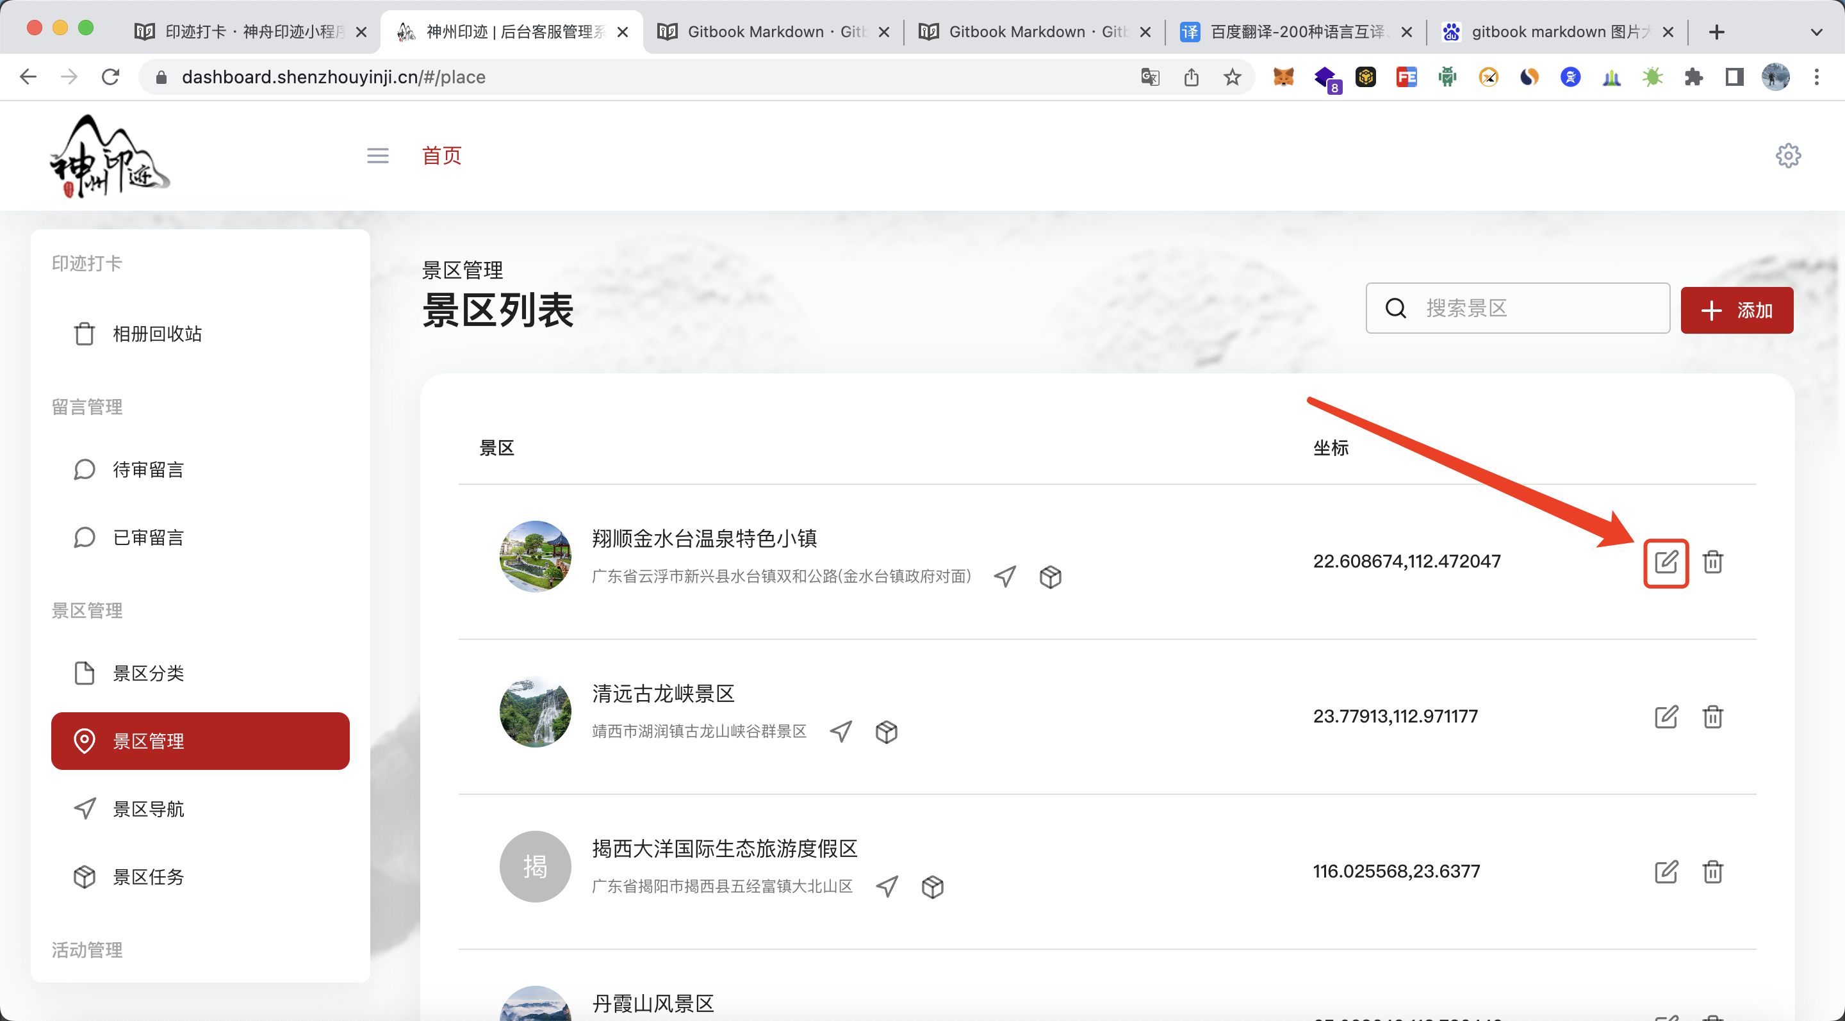
Task: Open the browser tab overview chevron
Action: click(1817, 32)
